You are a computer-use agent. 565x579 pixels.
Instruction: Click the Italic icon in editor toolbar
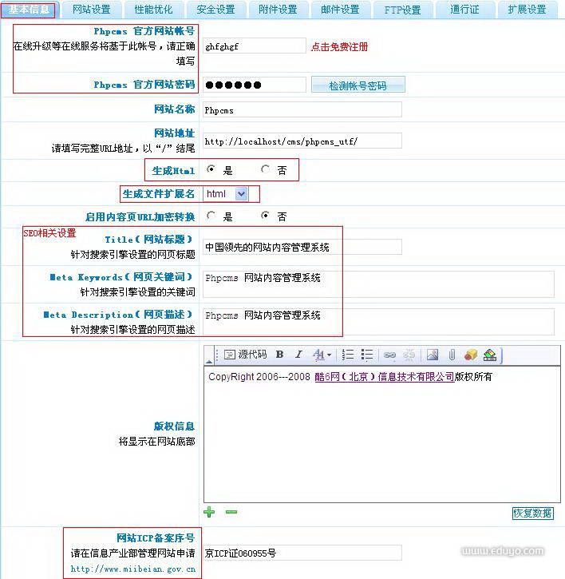click(x=298, y=355)
